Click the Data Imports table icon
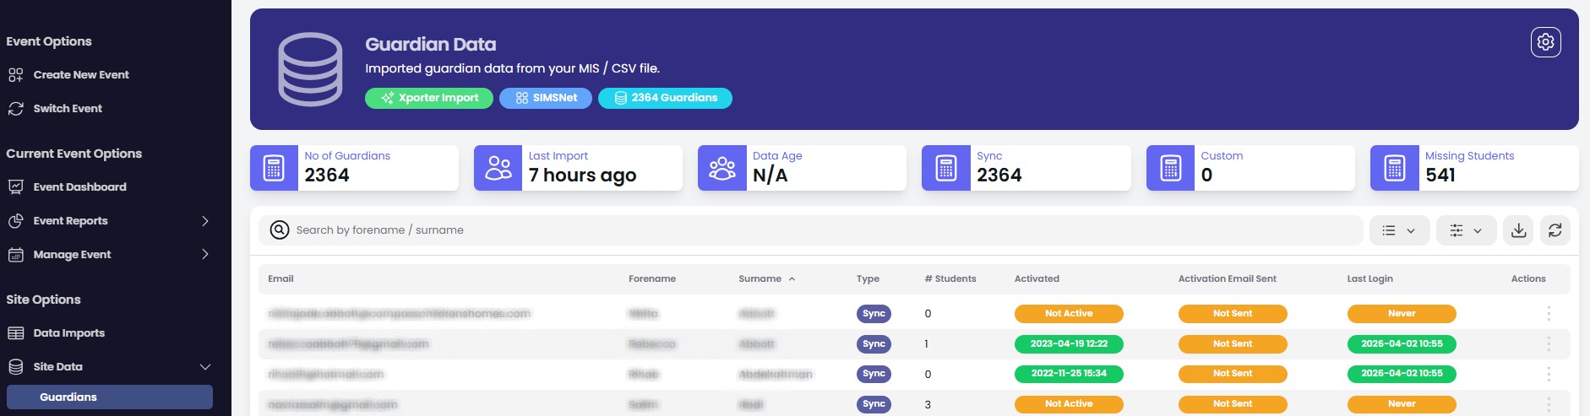The height and width of the screenshot is (416, 1590). coord(16,333)
